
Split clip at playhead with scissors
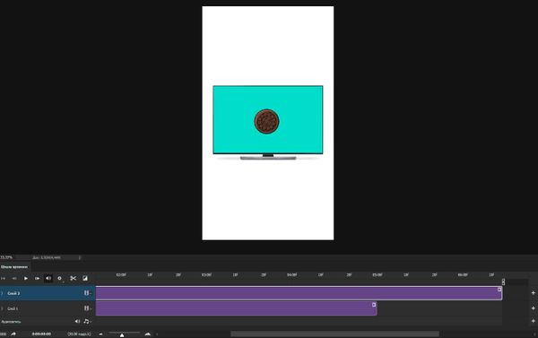(x=74, y=278)
